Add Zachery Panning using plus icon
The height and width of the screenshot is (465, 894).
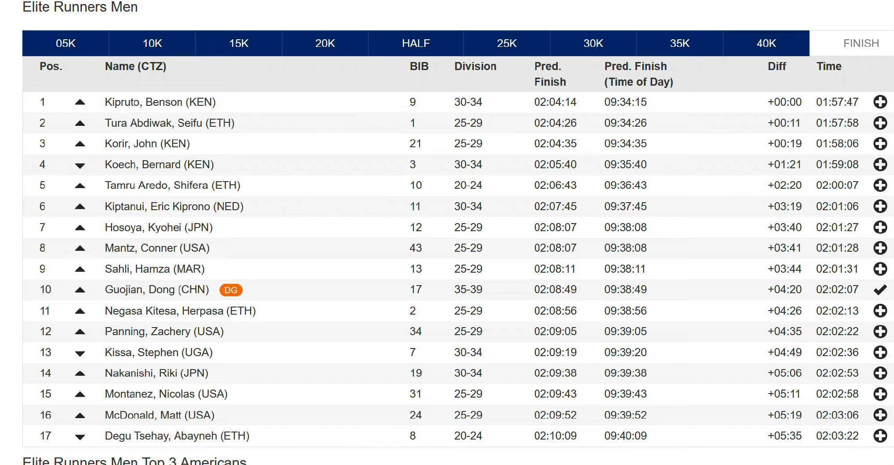880,332
